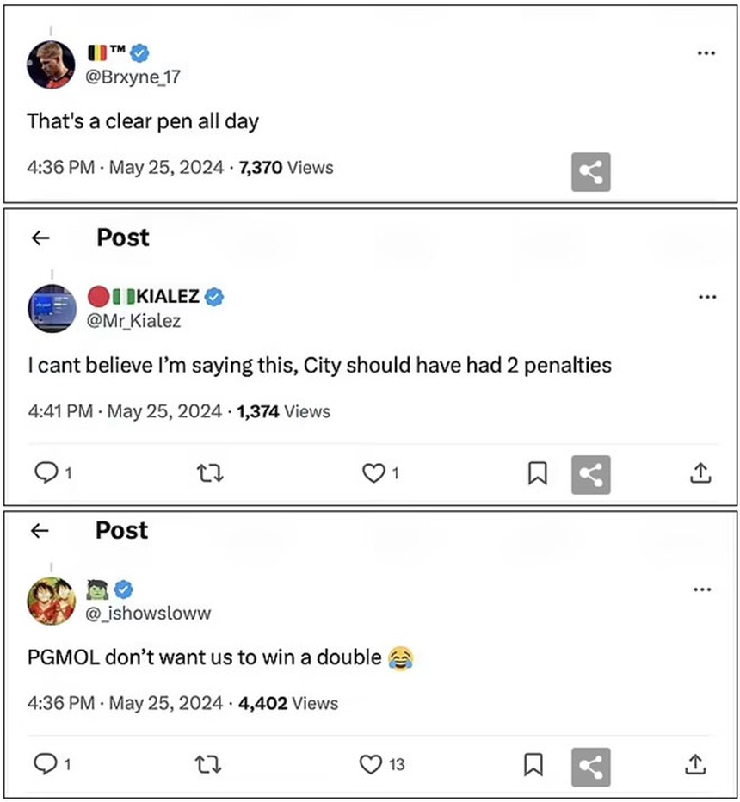Open the @Brxyne_17 profile handle
The image size is (740, 802).
click(x=134, y=77)
